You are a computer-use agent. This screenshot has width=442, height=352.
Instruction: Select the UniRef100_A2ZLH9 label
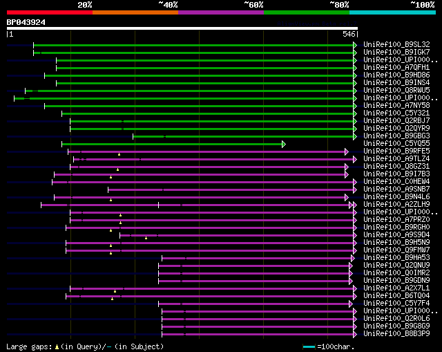[x=396, y=205]
